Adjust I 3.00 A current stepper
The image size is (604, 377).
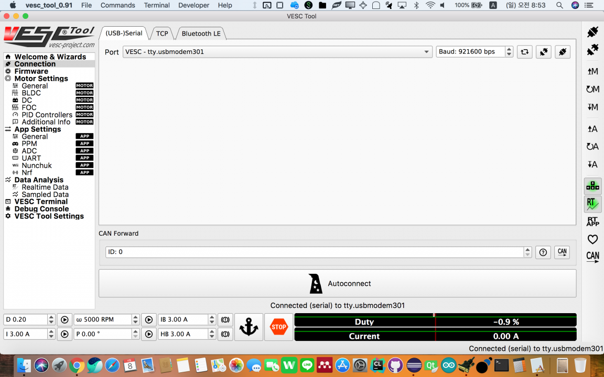51,334
